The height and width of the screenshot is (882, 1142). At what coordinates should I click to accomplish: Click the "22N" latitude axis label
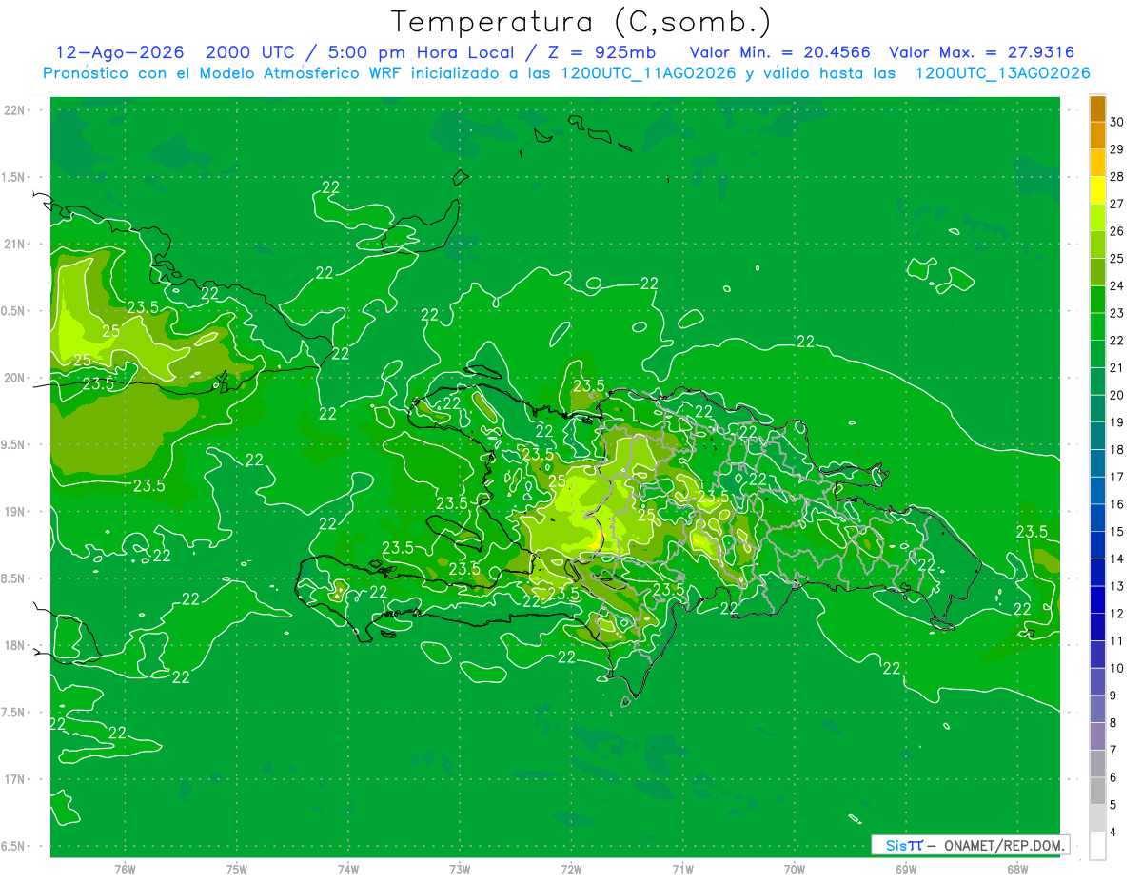[16, 110]
